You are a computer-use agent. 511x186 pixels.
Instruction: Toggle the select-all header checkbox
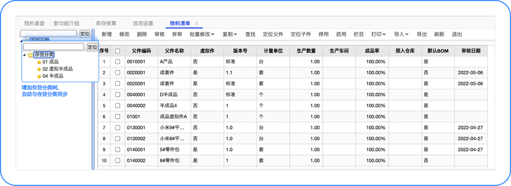click(118, 51)
